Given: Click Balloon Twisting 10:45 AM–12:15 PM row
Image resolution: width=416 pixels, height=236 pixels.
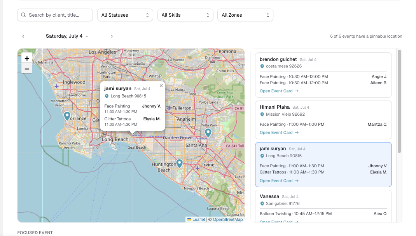Looking at the screenshot, I should coord(323,213).
